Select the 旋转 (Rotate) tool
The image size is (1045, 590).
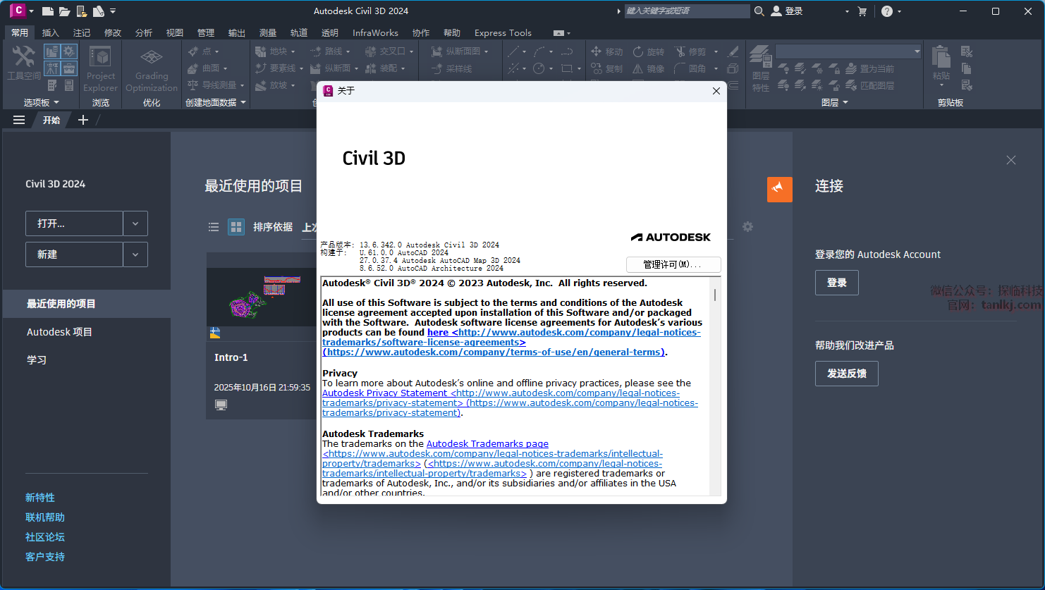pyautogui.click(x=648, y=51)
